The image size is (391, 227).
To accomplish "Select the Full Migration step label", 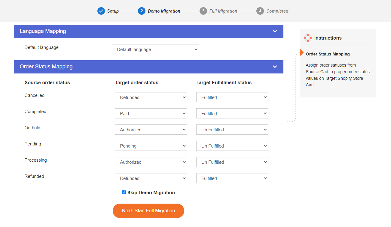I will (x=223, y=11).
